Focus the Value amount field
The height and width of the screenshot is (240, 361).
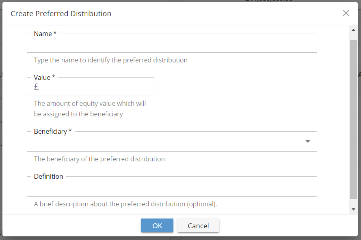(x=91, y=87)
